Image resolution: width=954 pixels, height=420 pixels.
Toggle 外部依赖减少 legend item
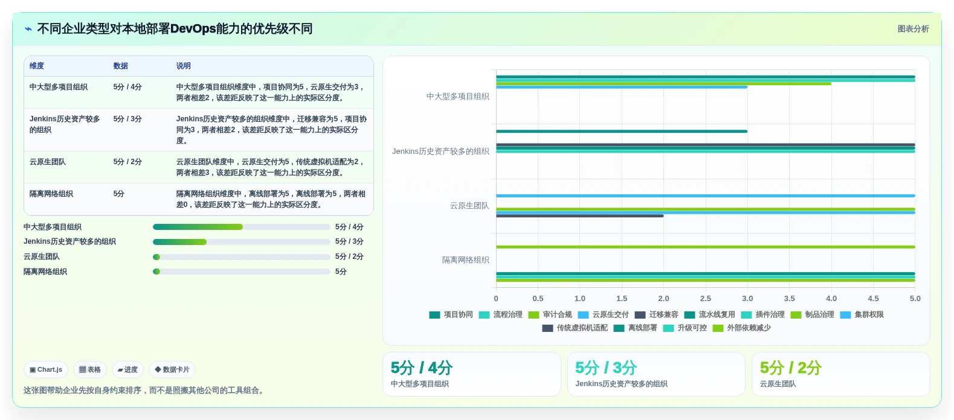[x=741, y=328]
